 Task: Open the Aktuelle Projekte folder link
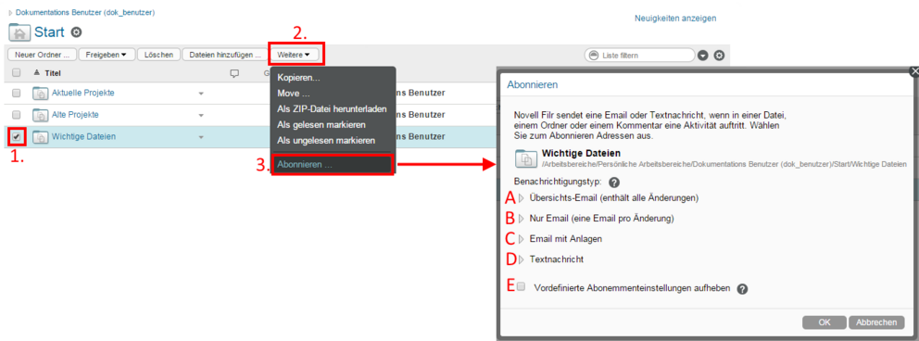[82, 93]
